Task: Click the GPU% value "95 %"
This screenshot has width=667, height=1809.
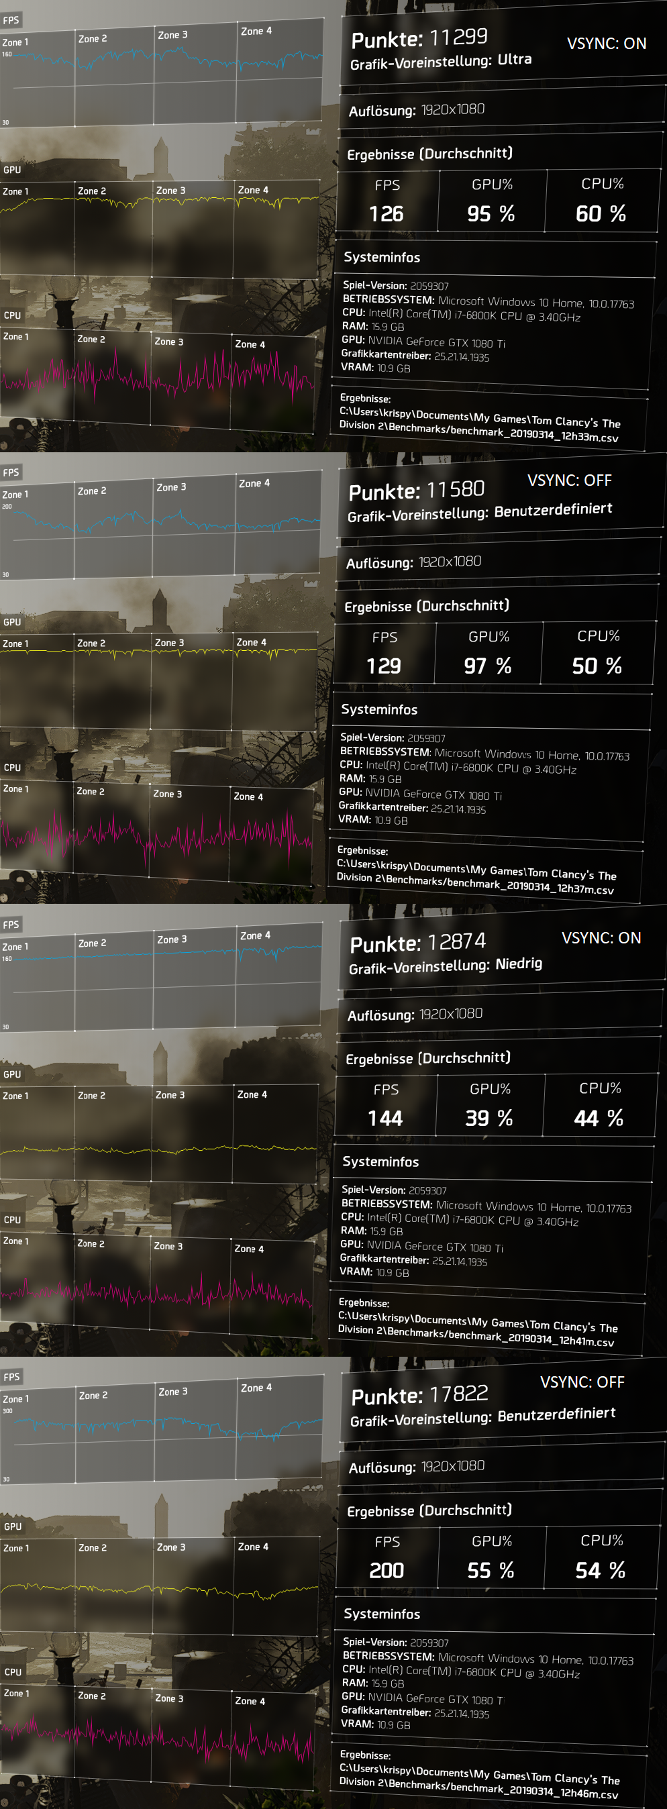Action: click(491, 214)
